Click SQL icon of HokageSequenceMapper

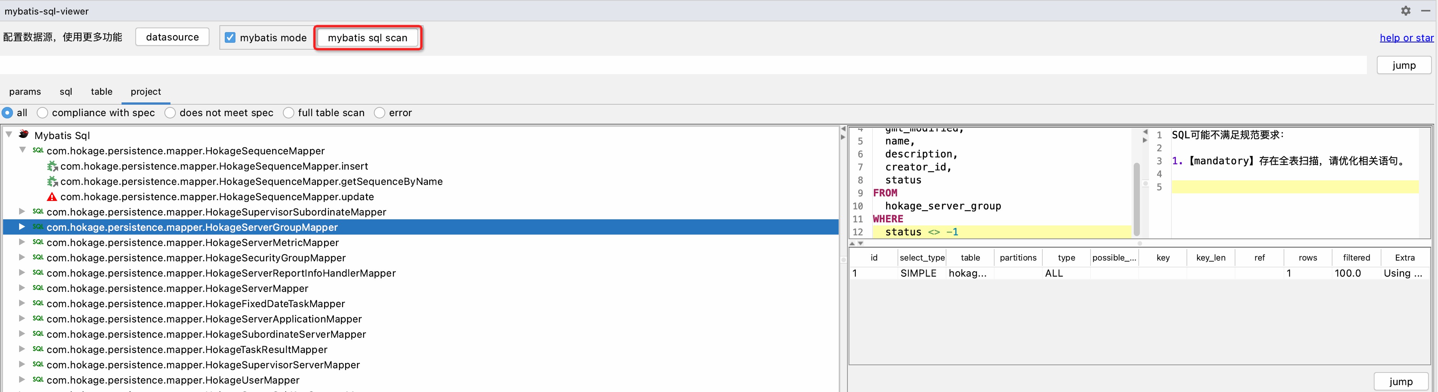click(38, 151)
